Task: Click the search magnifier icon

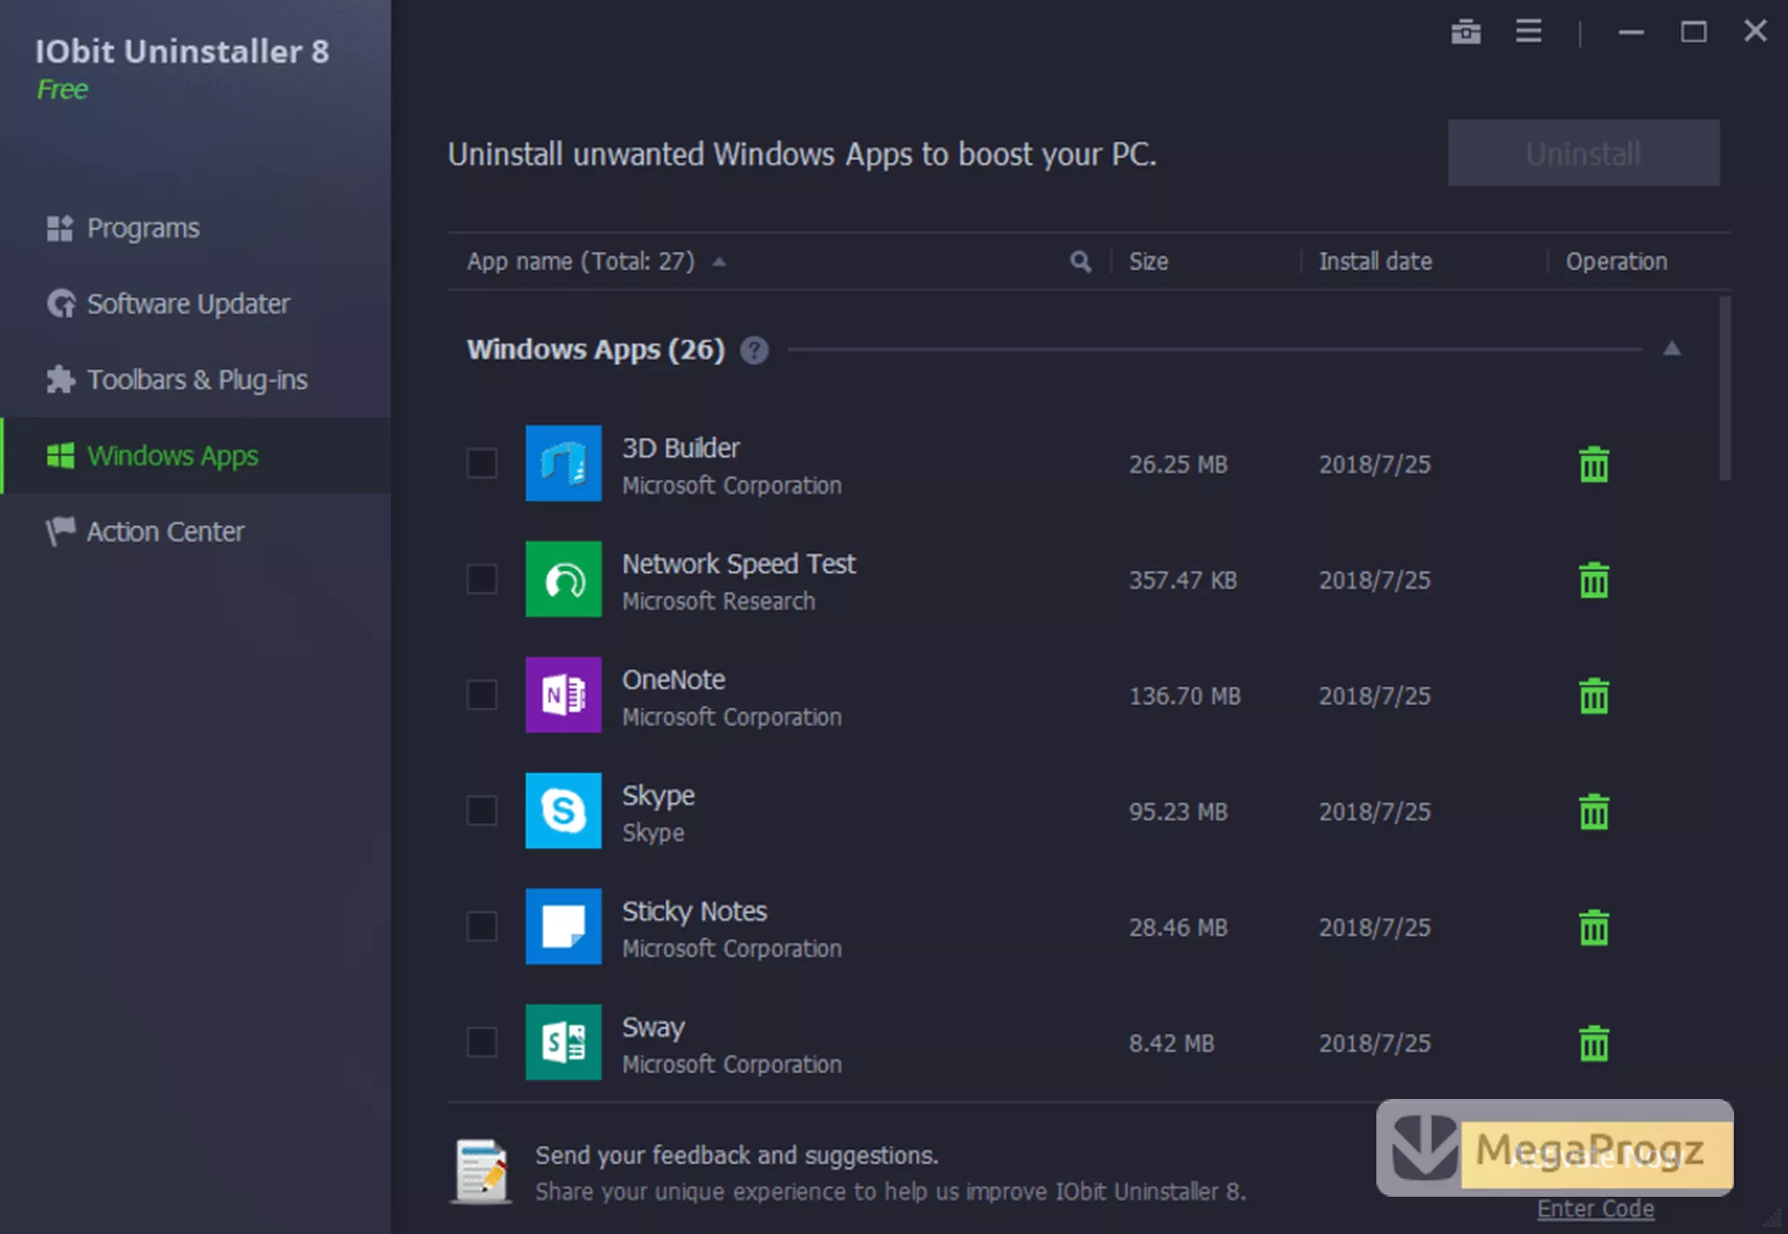Action: click(1080, 262)
